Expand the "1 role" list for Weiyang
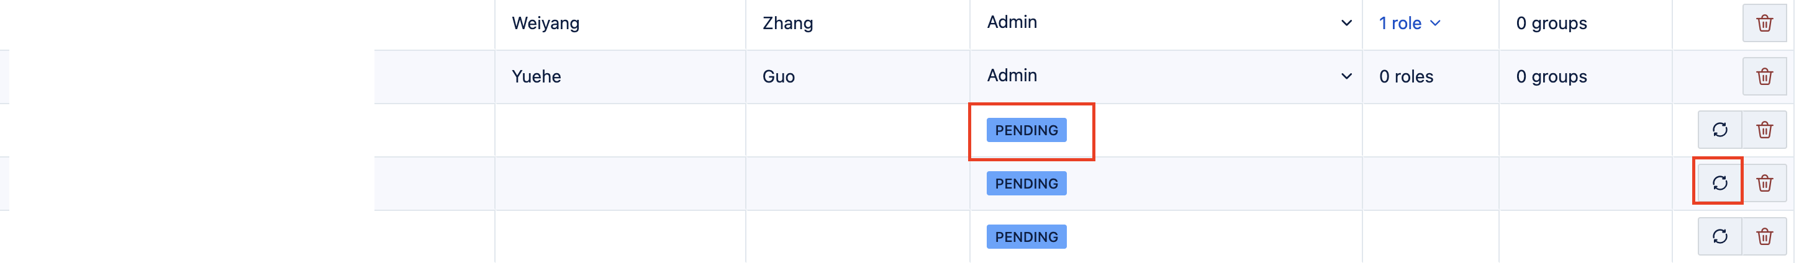1817x263 pixels. tap(1409, 24)
